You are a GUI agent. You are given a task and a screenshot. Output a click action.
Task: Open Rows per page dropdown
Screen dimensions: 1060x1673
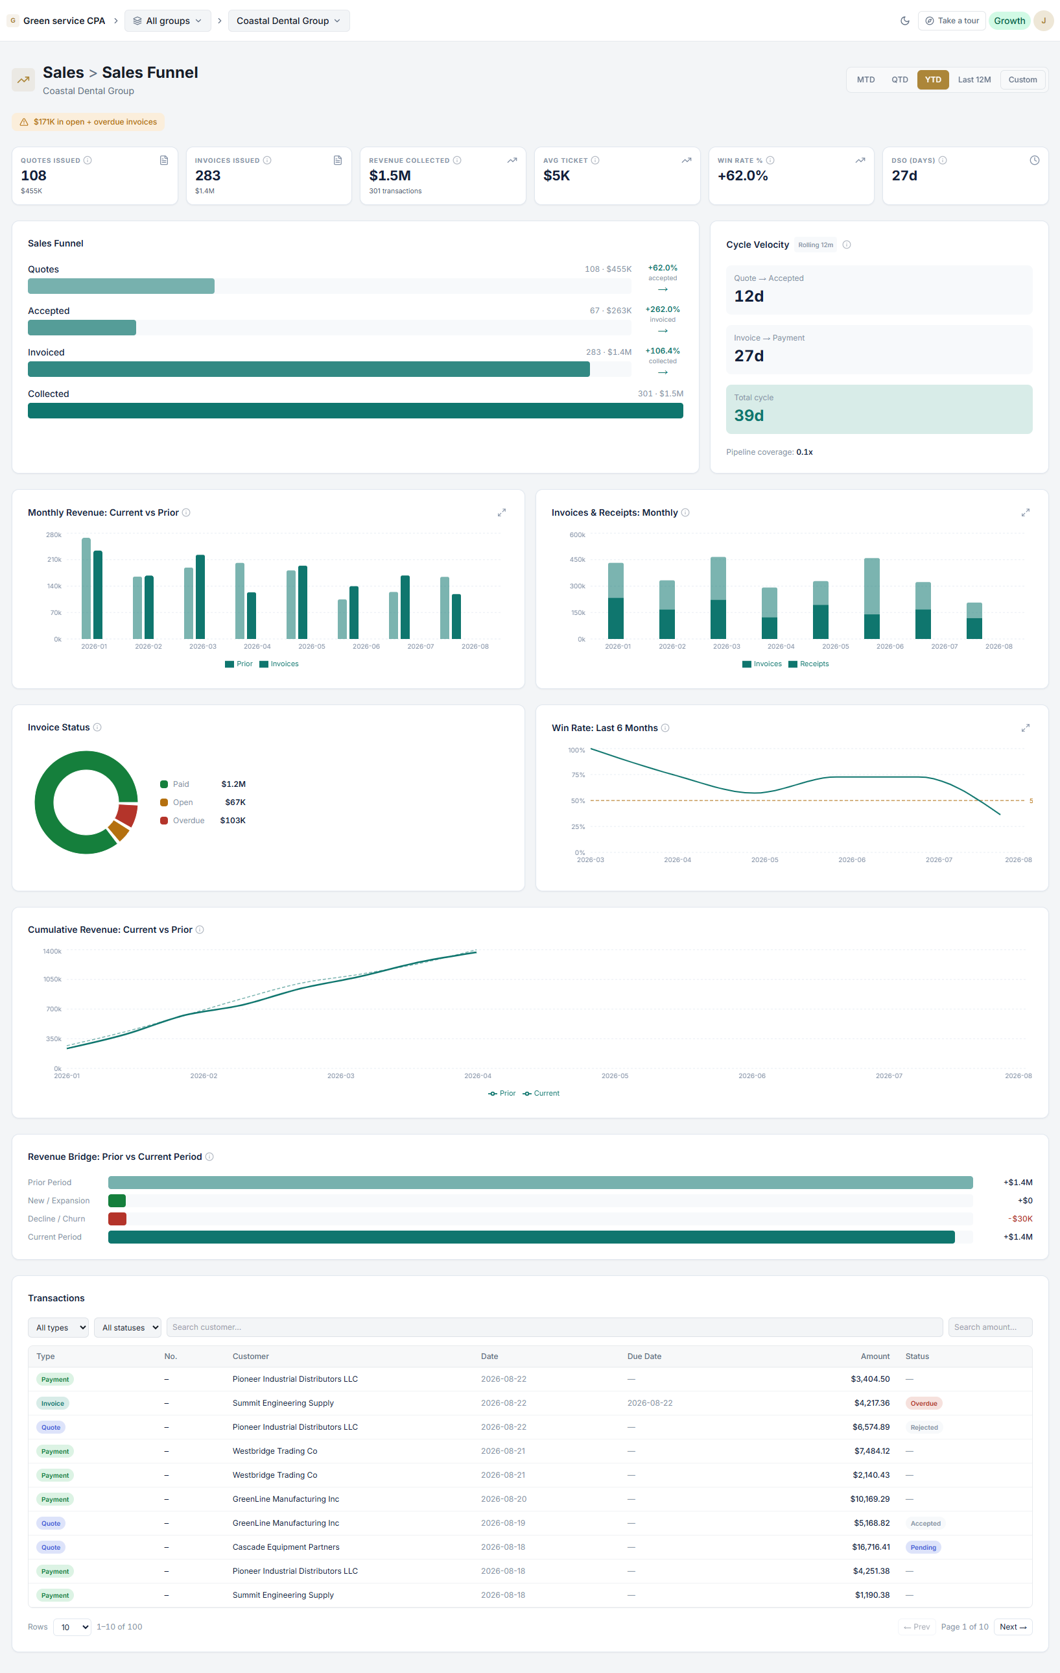pyautogui.click(x=72, y=1627)
